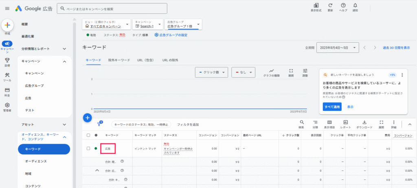Viewport: 417px width, 188px height.
Task: Open 広告グループ in sidebar
Action: pos(34,86)
